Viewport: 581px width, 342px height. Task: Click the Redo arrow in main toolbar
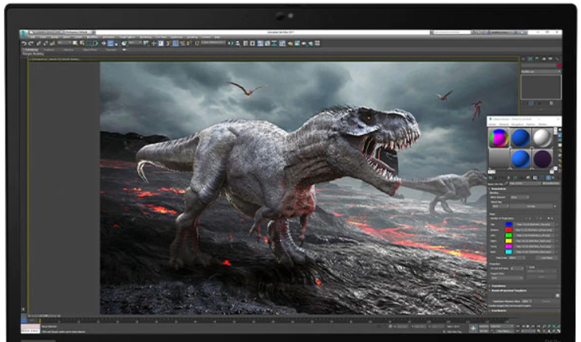pos(30,43)
